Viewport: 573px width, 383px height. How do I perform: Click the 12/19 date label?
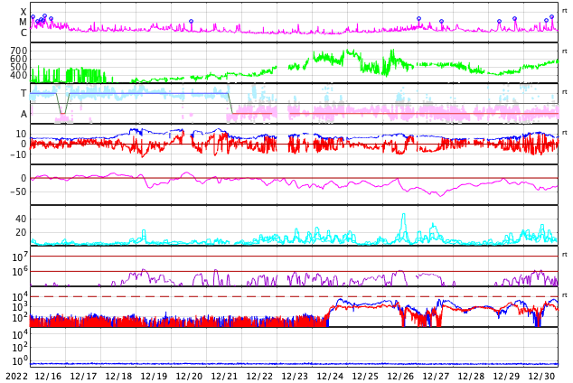pos(154,376)
